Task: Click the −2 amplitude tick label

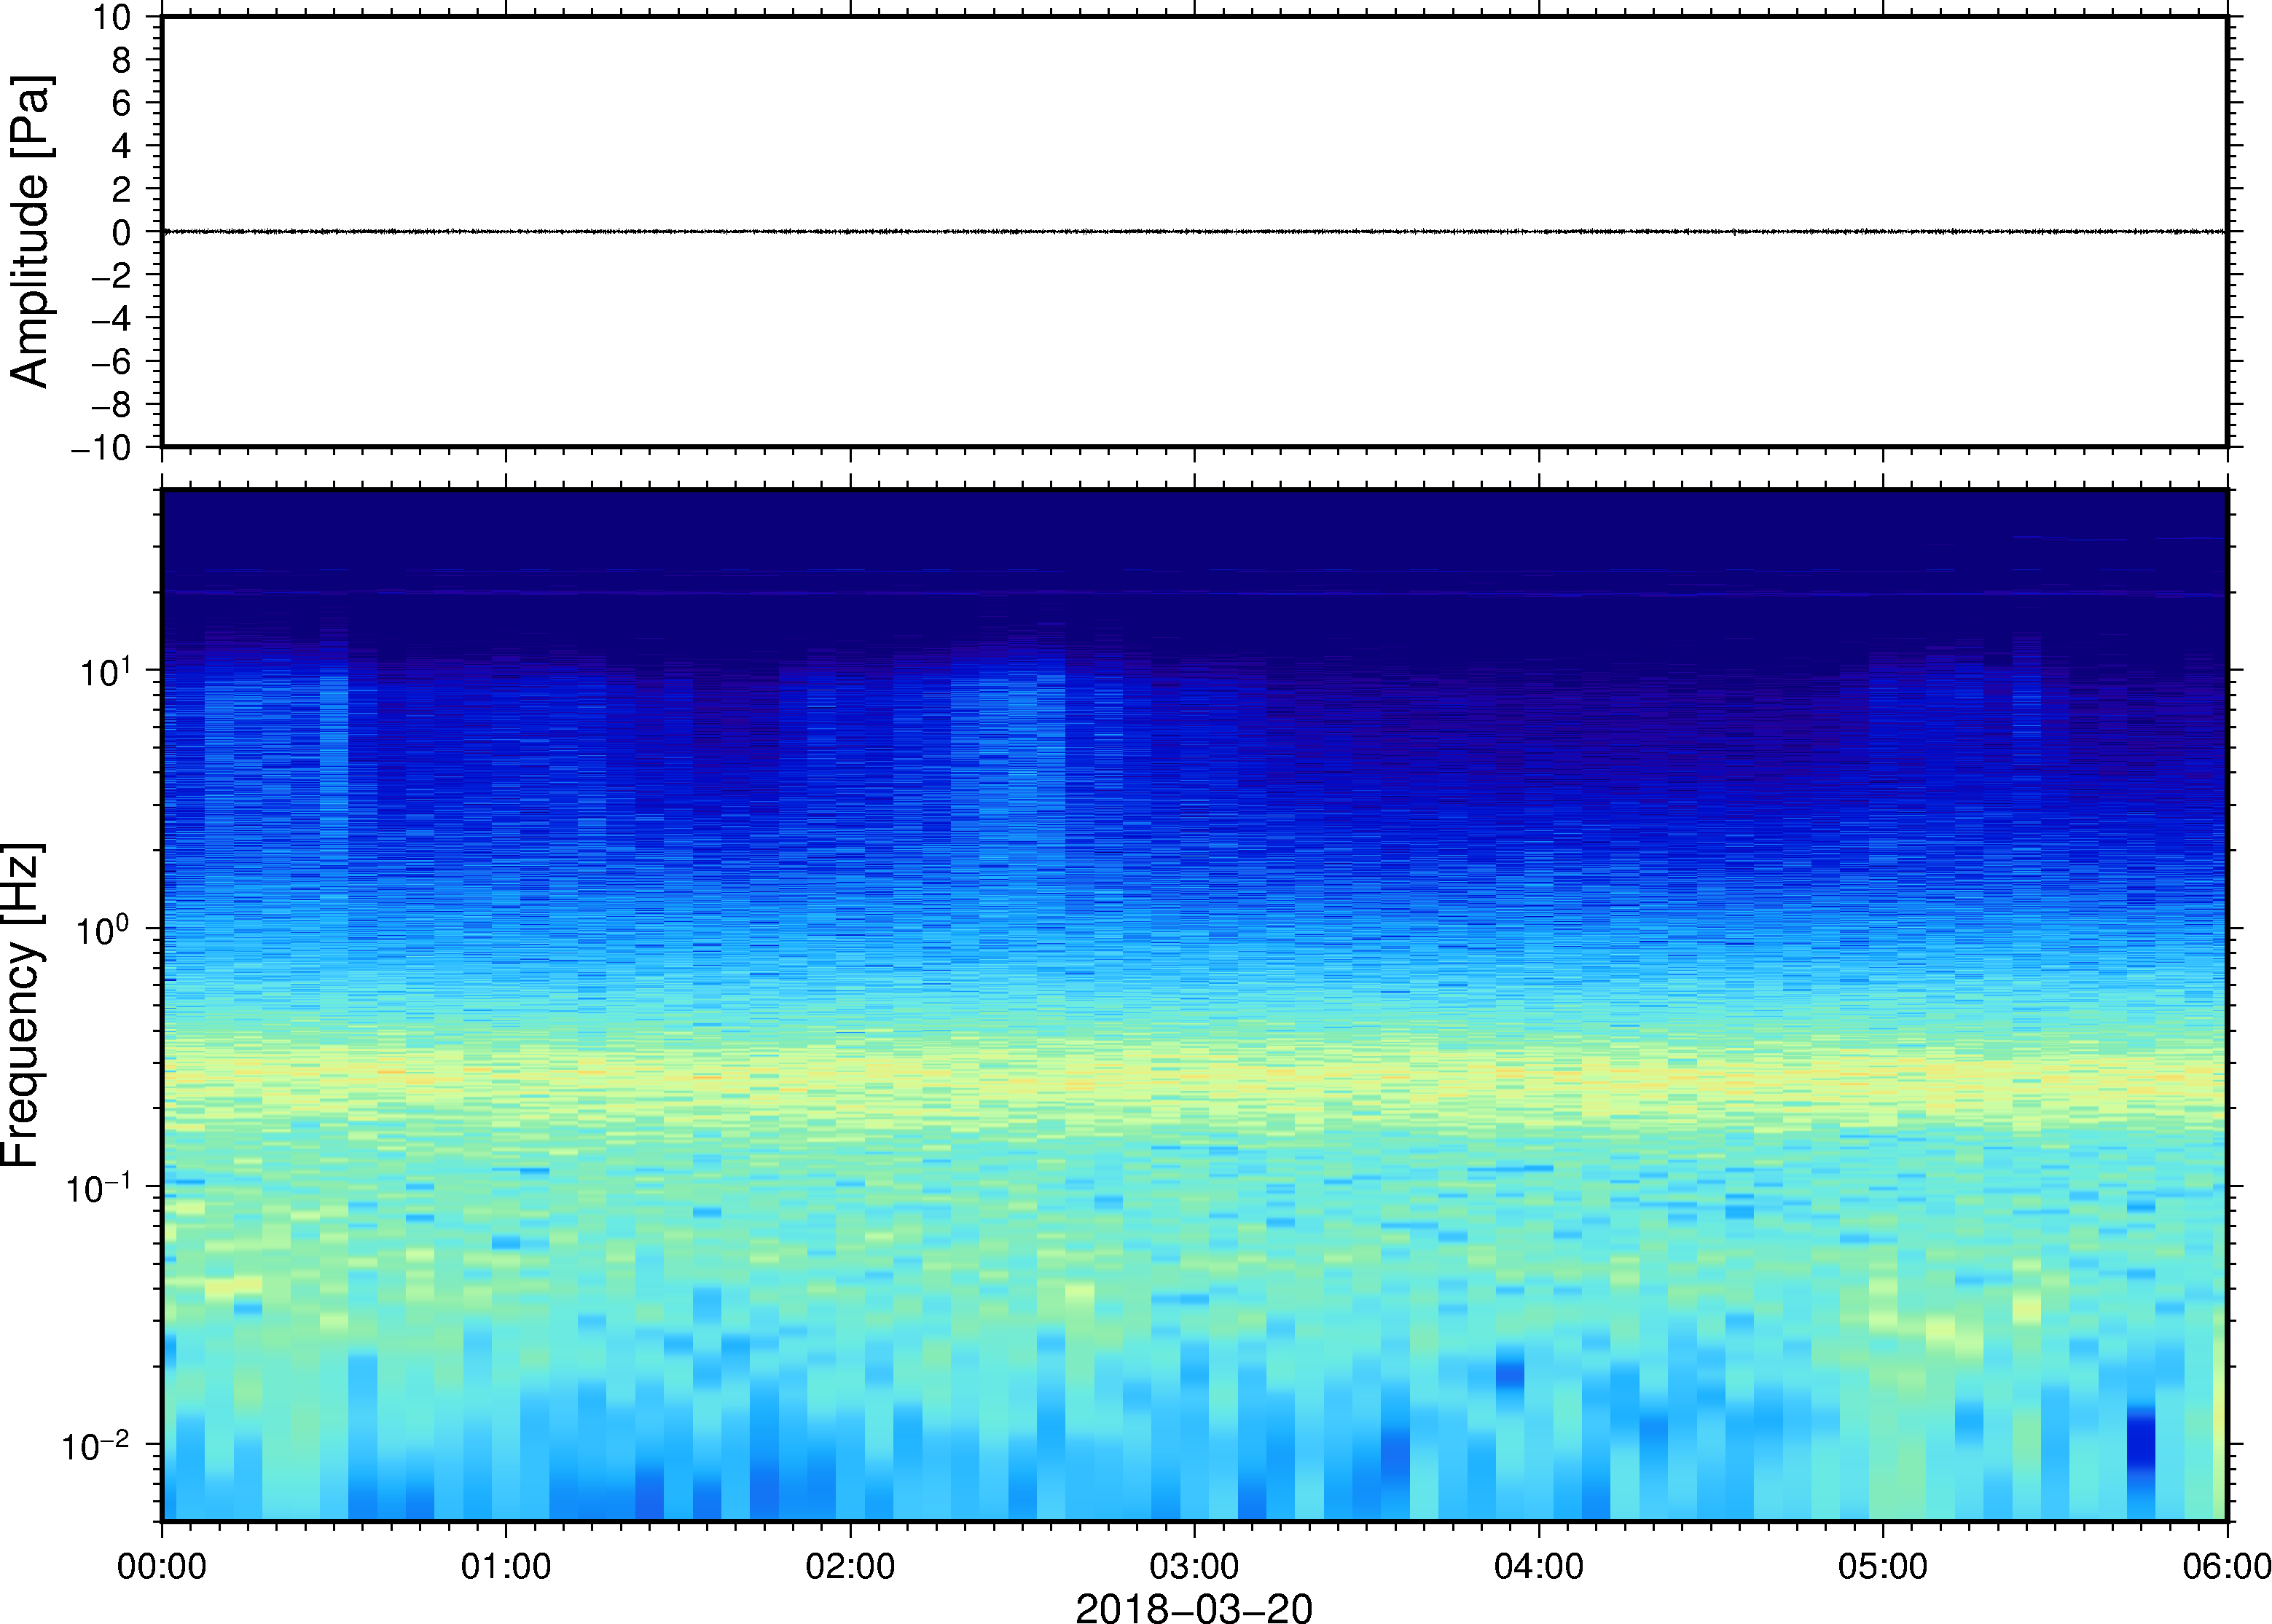Action: (x=112, y=275)
